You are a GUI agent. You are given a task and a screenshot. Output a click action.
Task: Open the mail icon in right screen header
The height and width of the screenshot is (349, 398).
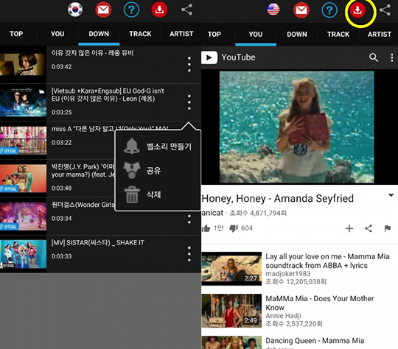[x=301, y=10]
